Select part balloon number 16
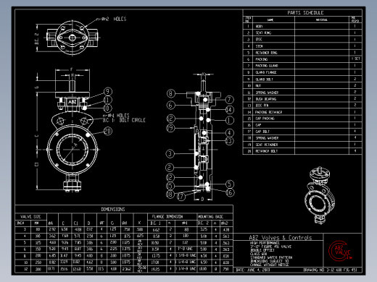377x282 pixels. coord(230,192)
